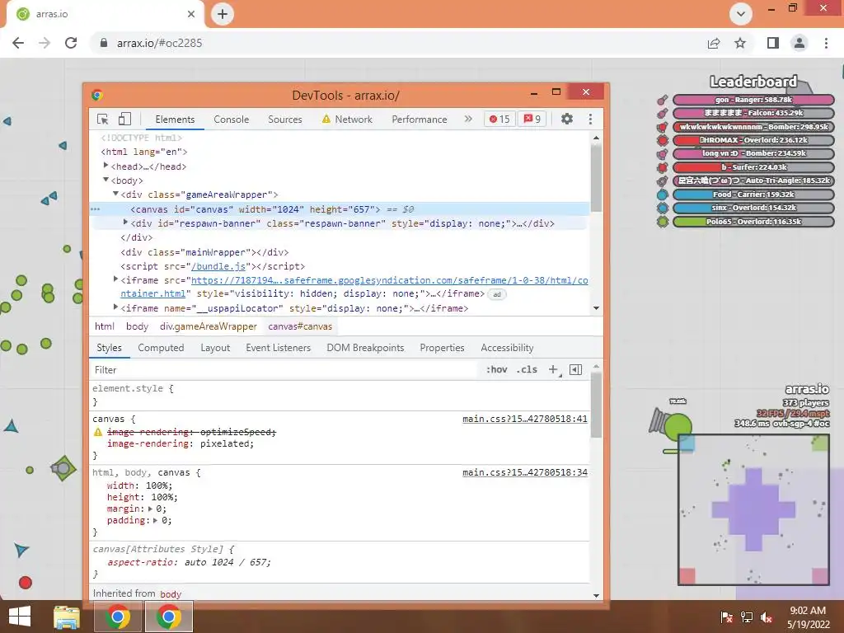Click the muted volume tray icon
Screen dimensions: 844x633
tap(767, 617)
